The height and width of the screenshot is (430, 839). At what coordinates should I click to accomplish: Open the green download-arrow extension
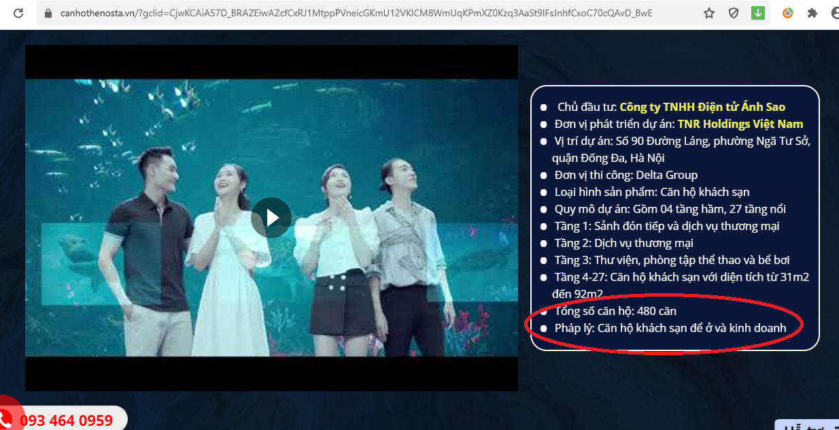click(757, 13)
